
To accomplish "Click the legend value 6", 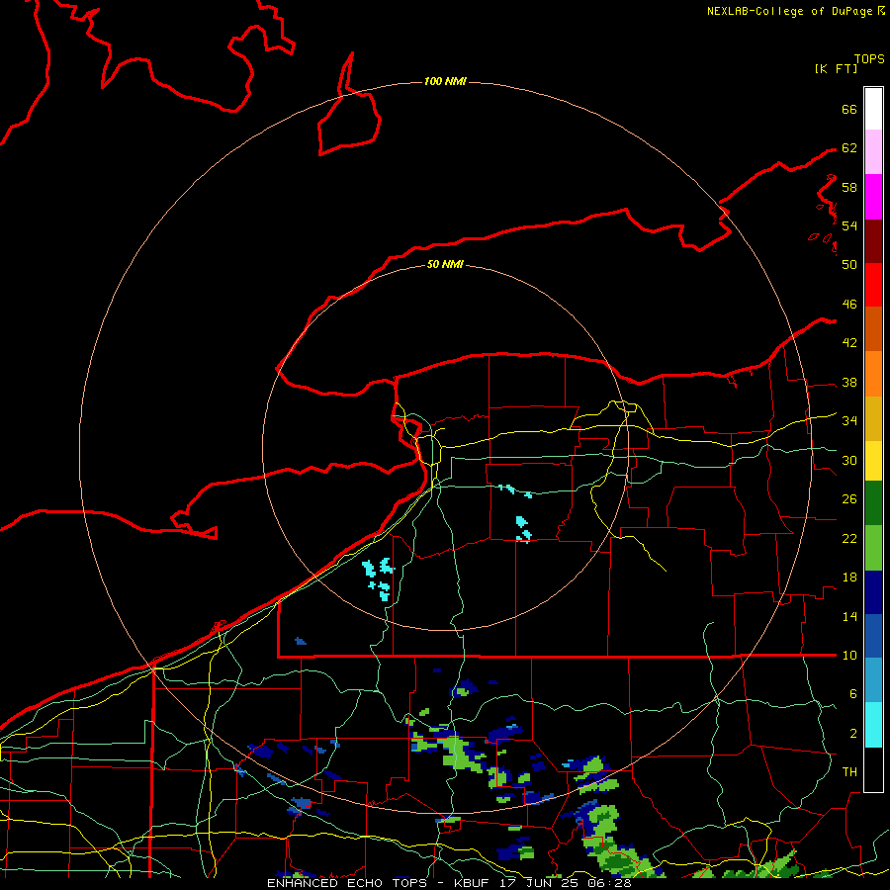I will coord(853,693).
